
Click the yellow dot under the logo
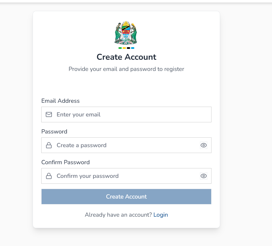click(x=124, y=48)
